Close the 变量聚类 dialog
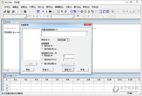The width and height of the screenshot is (142, 96). 88,24
